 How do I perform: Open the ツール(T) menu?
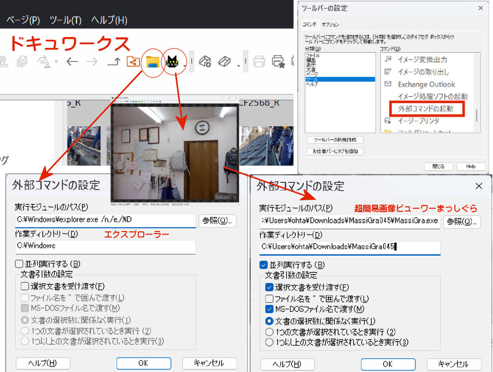click(65, 20)
